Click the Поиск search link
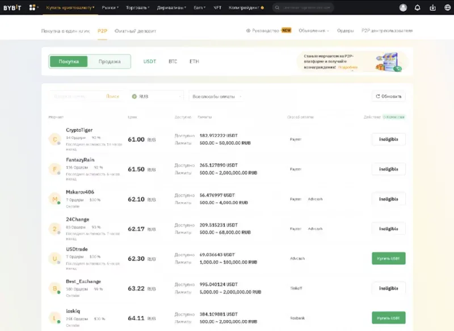Image resolution: width=454 pixels, height=331 pixels. coord(112,96)
